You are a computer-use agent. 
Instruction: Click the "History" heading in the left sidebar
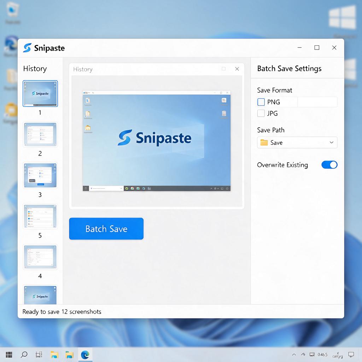tap(35, 69)
